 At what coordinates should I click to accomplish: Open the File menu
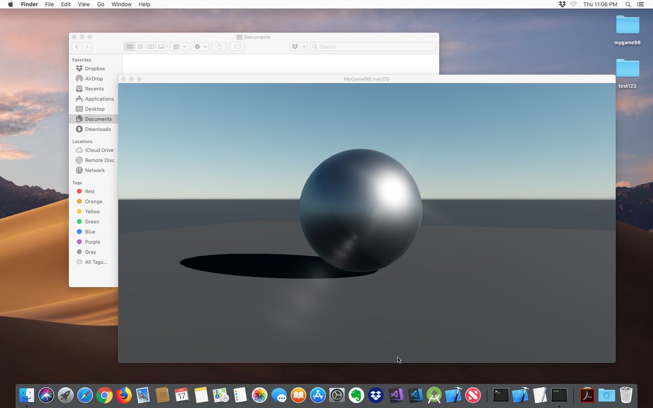pos(50,4)
